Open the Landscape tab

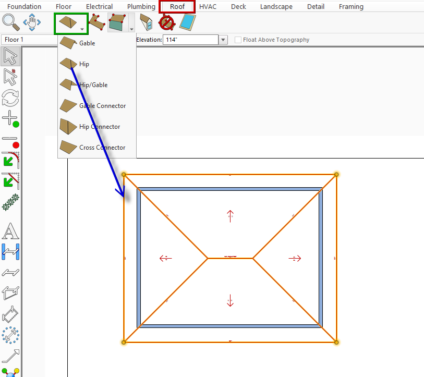point(276,6)
